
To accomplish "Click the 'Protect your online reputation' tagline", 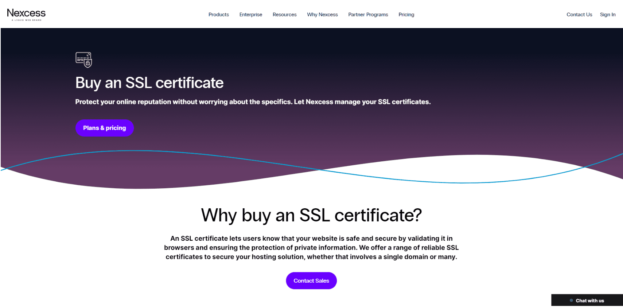I will [253, 102].
